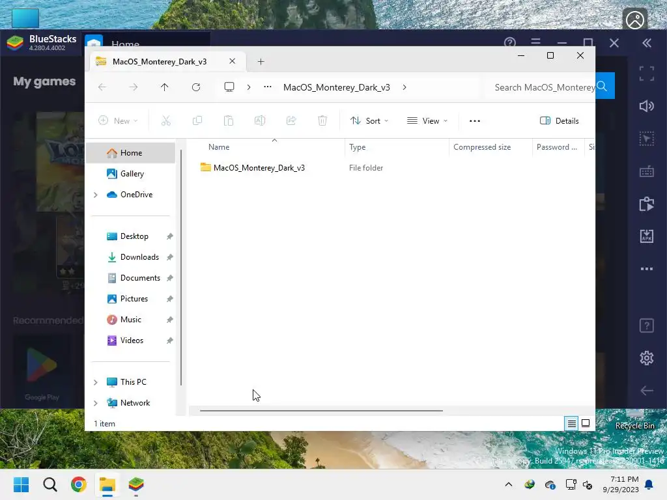
Task: Click the Password column header
Action: coord(558,147)
